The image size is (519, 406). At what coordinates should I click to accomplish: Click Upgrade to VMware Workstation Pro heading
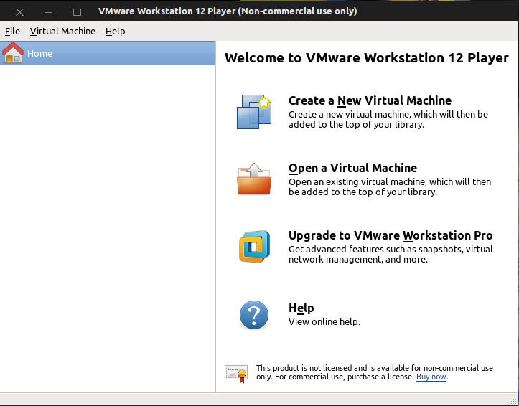pos(391,235)
